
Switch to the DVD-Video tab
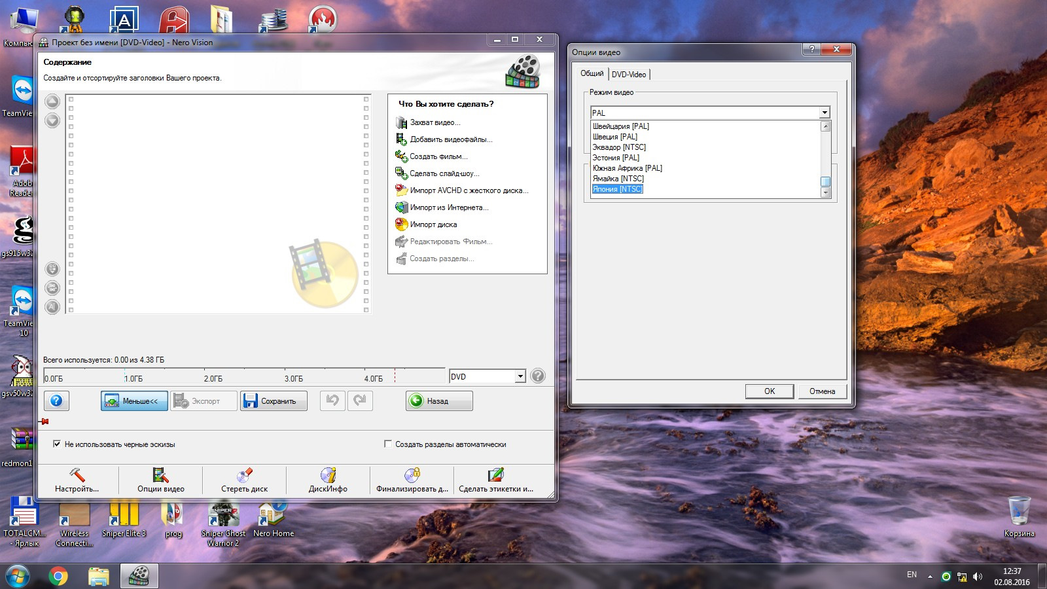(x=629, y=75)
